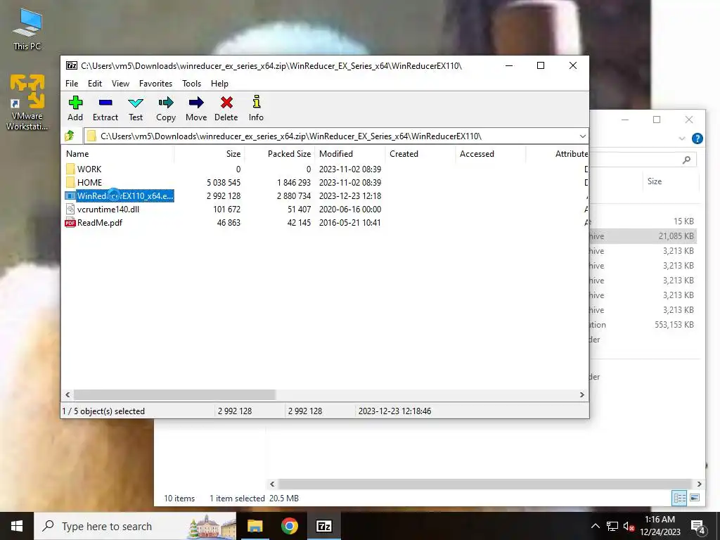Click Explorer's blue help icon
The image size is (720, 540).
pos(697,139)
